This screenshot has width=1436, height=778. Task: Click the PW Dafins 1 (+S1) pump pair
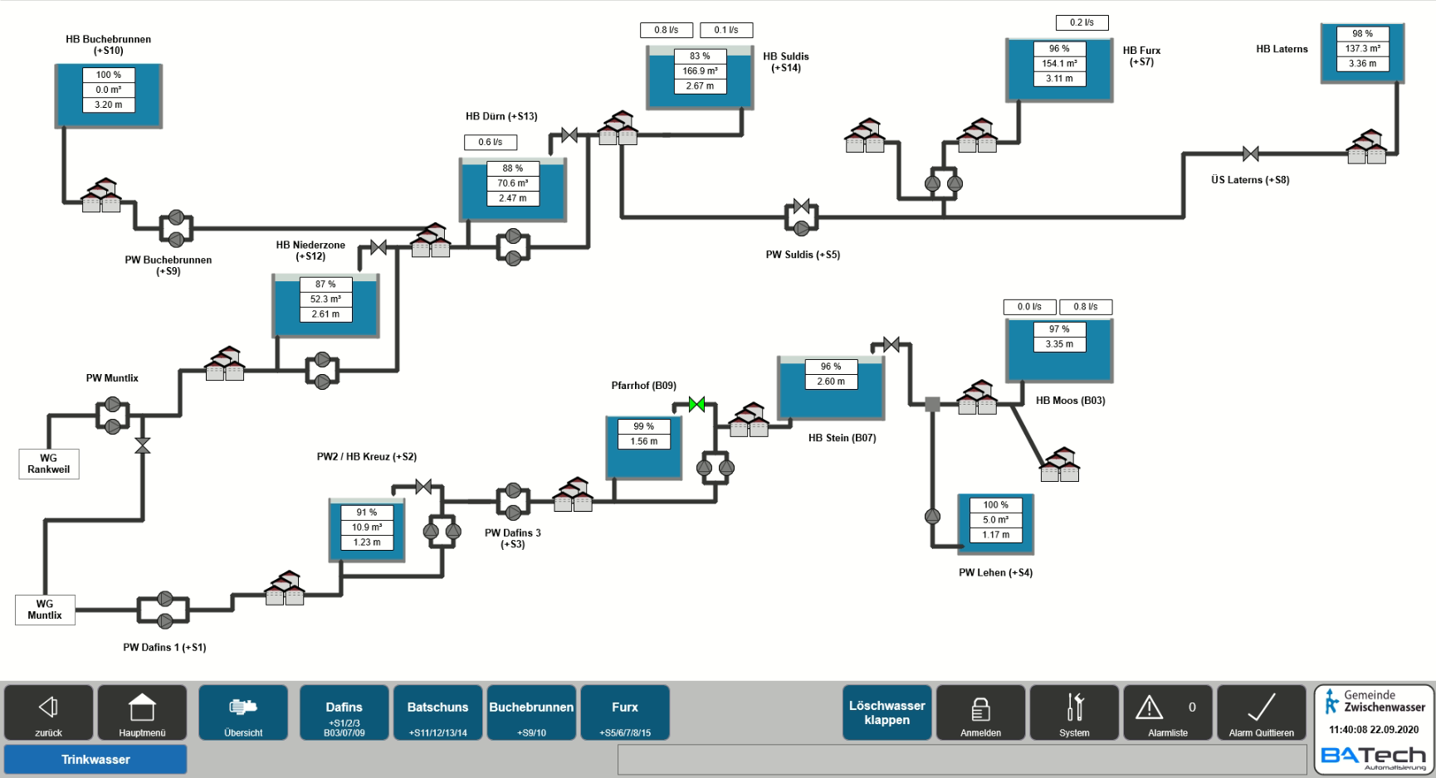click(164, 610)
